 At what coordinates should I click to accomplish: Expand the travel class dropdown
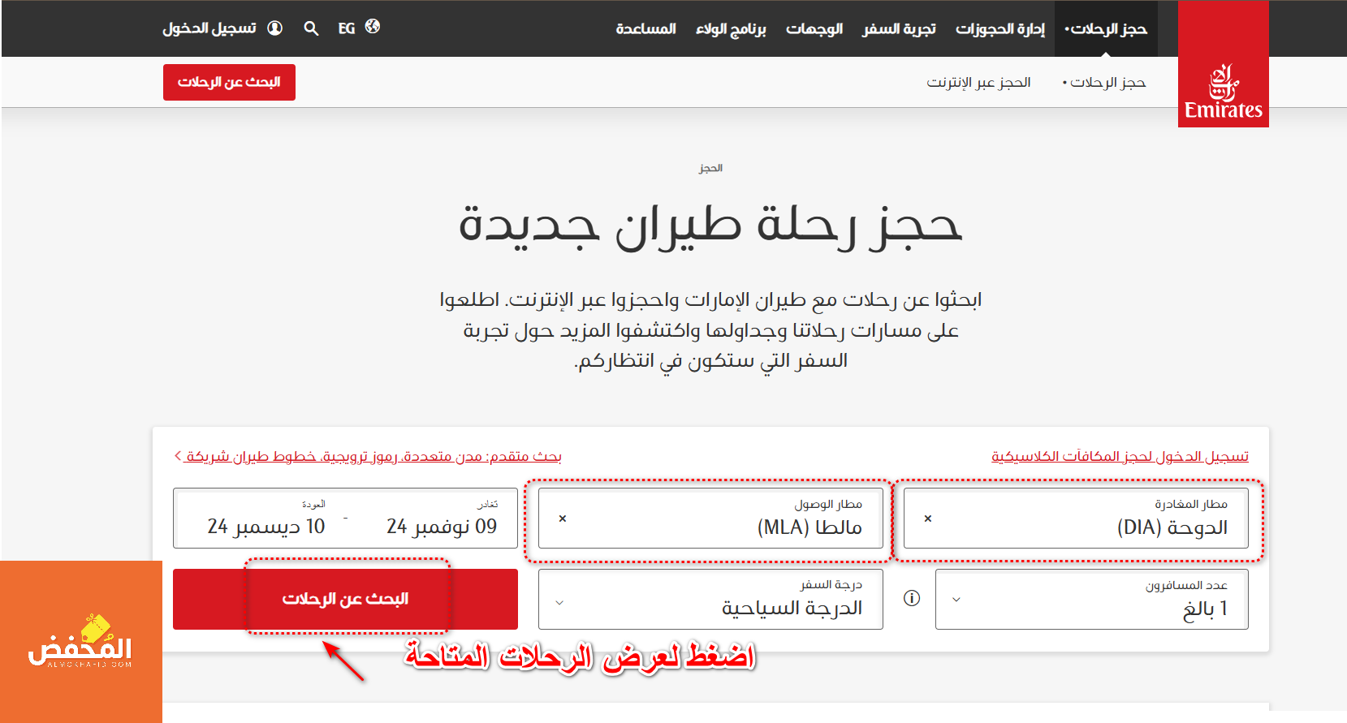pos(559,602)
